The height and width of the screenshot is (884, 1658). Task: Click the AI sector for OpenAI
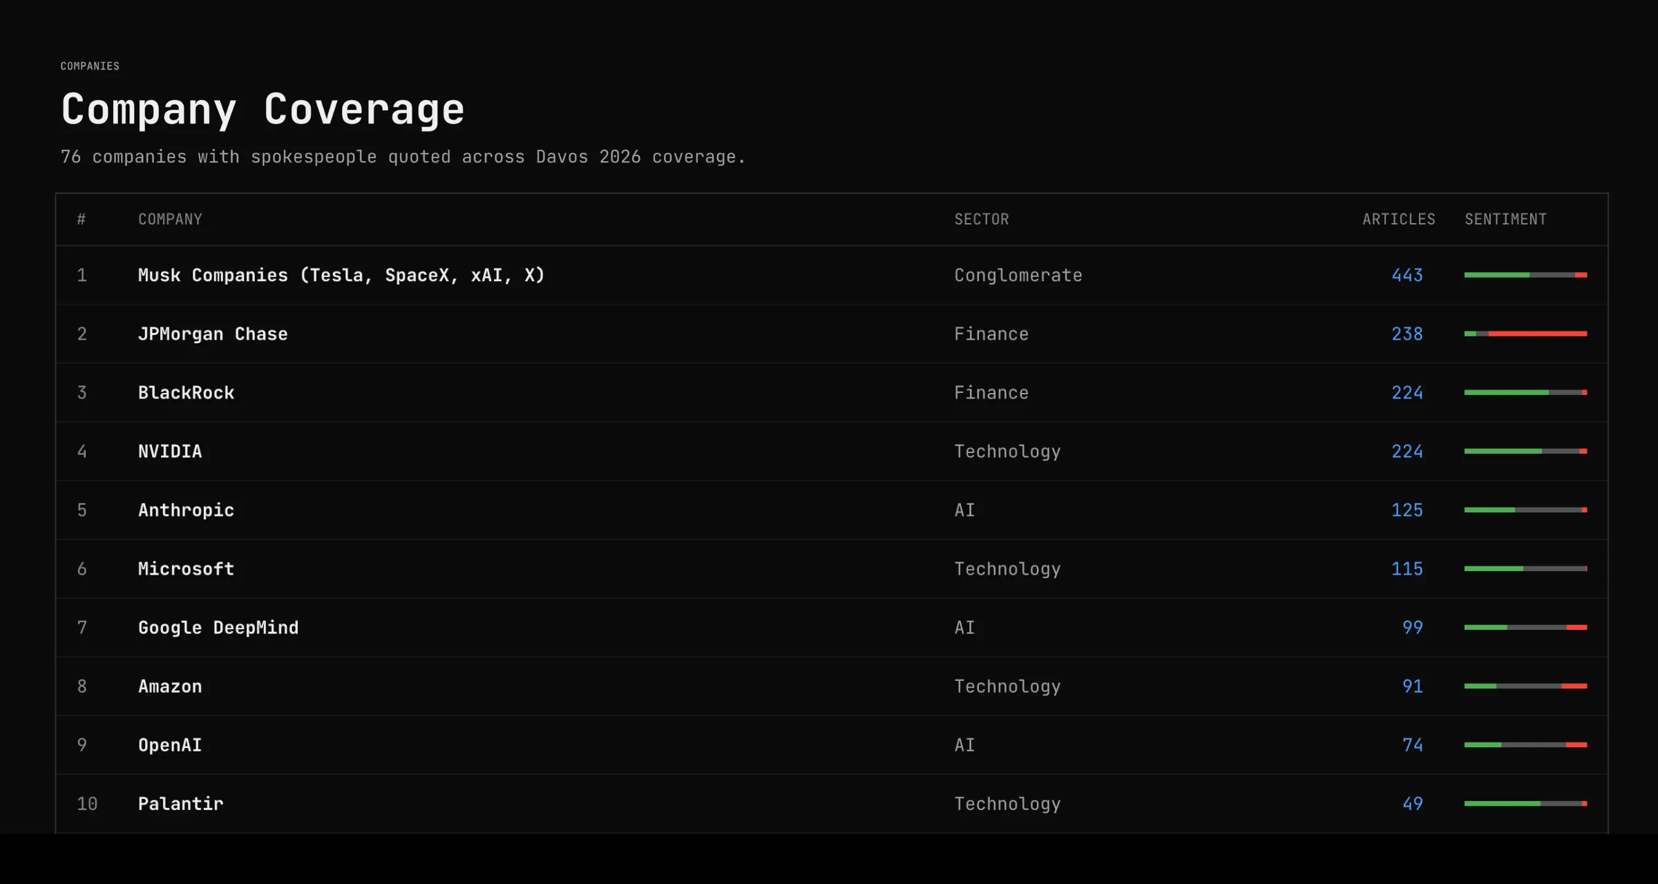(964, 745)
